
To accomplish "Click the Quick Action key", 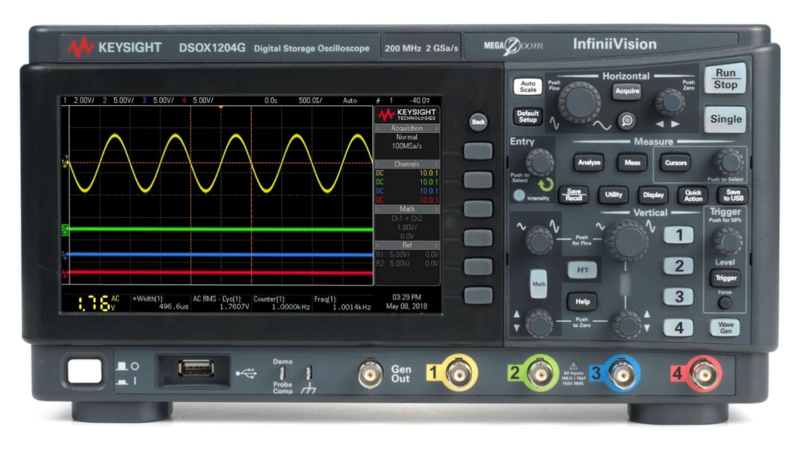I will pyautogui.click(x=693, y=195).
